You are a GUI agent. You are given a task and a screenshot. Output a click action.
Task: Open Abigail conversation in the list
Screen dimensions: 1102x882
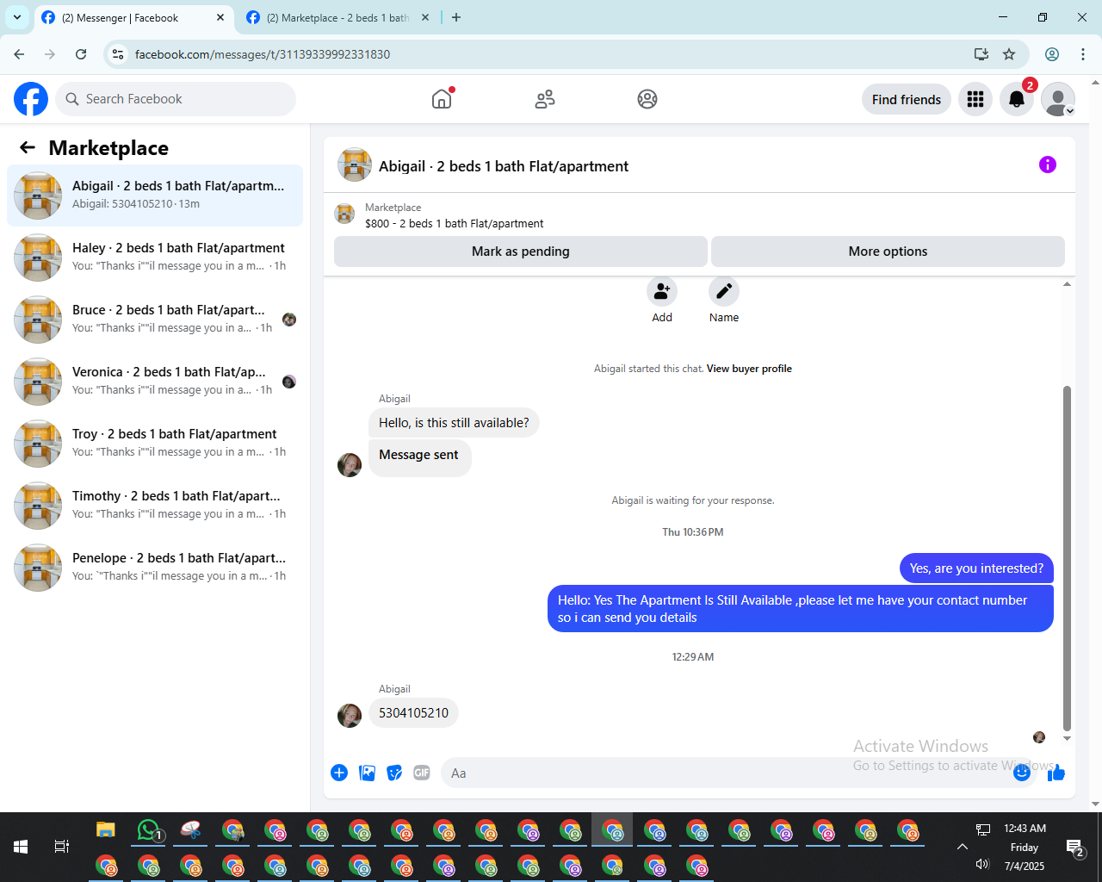click(x=155, y=196)
